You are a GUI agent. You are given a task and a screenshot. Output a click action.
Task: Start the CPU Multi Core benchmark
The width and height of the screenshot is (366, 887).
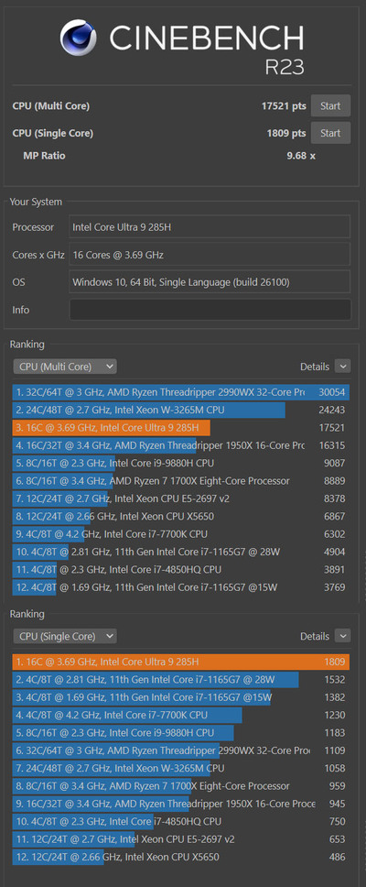pos(330,105)
